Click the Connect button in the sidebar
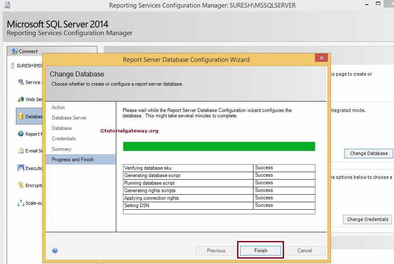The width and height of the screenshot is (394, 264). [52, 51]
